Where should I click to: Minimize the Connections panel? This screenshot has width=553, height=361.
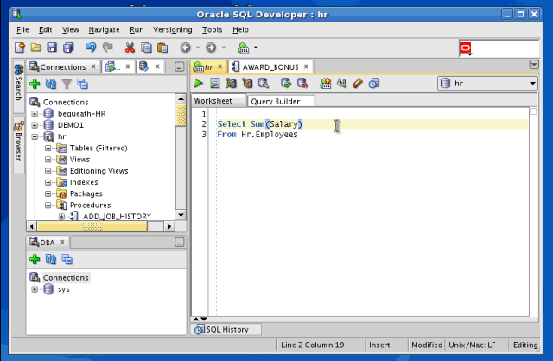click(x=179, y=66)
